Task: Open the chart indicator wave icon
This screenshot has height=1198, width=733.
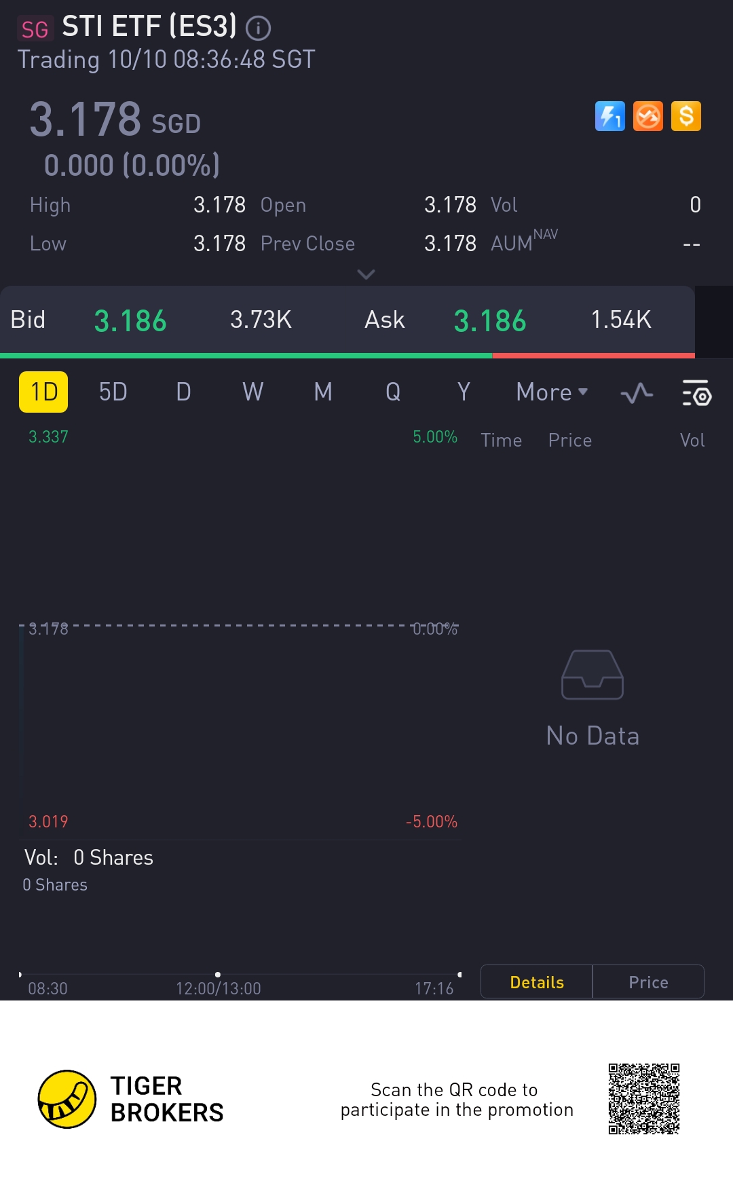Action: coord(637,392)
